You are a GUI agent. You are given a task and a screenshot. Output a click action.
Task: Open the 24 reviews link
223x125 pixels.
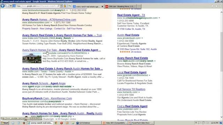[x=136, y=52]
